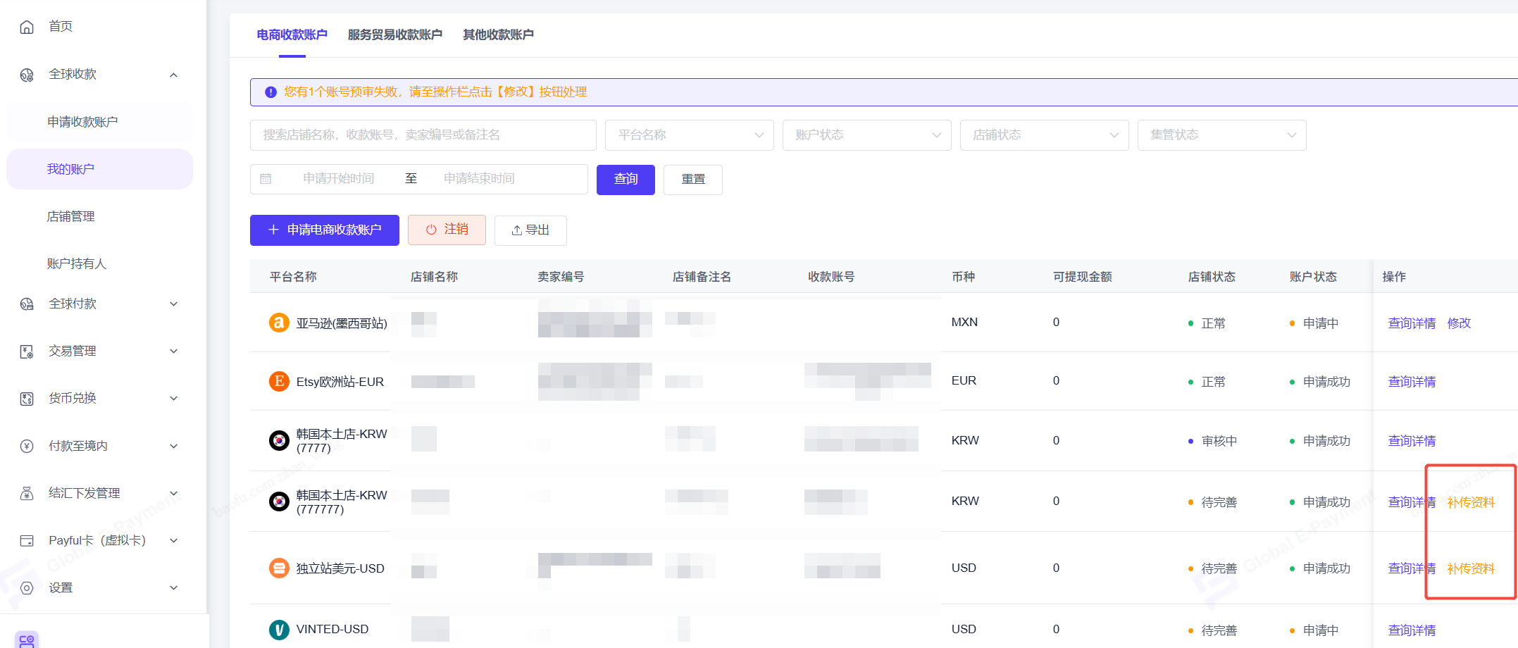The height and width of the screenshot is (648, 1518).
Task: Click the Payful card icon in sidebar
Action: pos(27,540)
